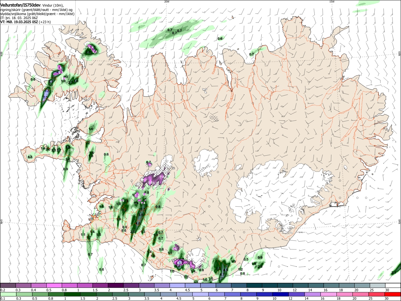The height and width of the screenshot is (301, 401).
Task: Click the rain legend swatch starting at 3.5
Action: [x=152, y=294]
